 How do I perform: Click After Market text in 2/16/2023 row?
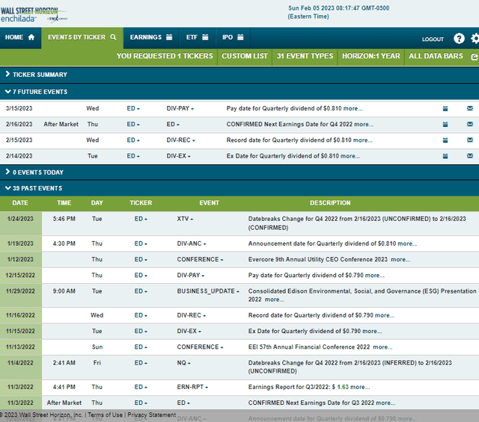pyautogui.click(x=61, y=125)
